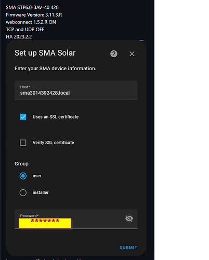
Task: Uncheck the Uses an SSL certificate checkbox
Action: pos(23,117)
